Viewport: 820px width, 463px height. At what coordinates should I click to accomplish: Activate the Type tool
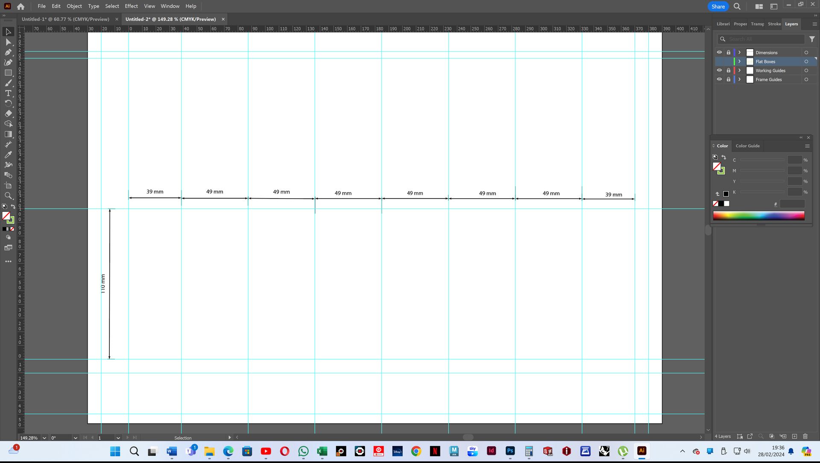[8, 93]
